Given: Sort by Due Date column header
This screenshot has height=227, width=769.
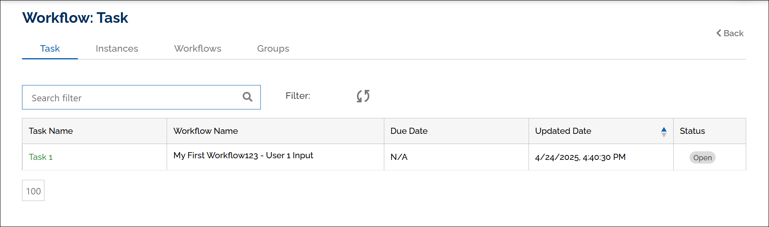Looking at the screenshot, I should [409, 131].
